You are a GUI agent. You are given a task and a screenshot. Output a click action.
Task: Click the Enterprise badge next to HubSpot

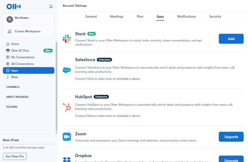[x=101, y=97]
